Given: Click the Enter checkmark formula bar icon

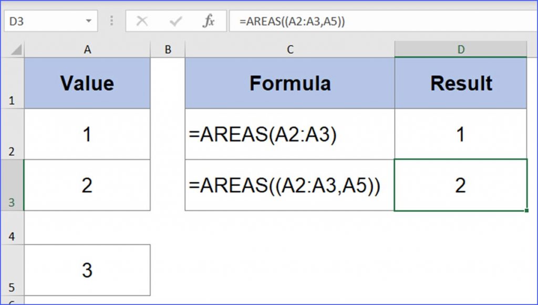Looking at the screenshot, I should pos(175,21).
